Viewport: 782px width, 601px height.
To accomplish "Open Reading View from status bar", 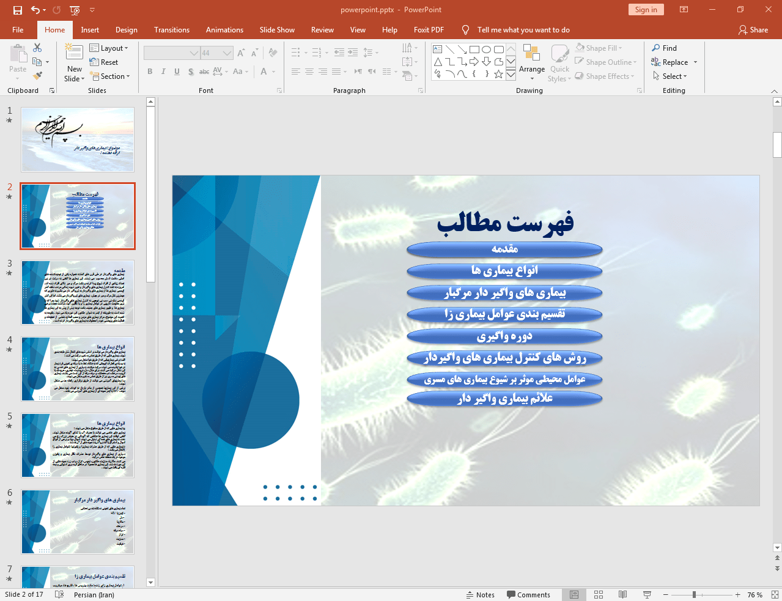I will point(622,594).
